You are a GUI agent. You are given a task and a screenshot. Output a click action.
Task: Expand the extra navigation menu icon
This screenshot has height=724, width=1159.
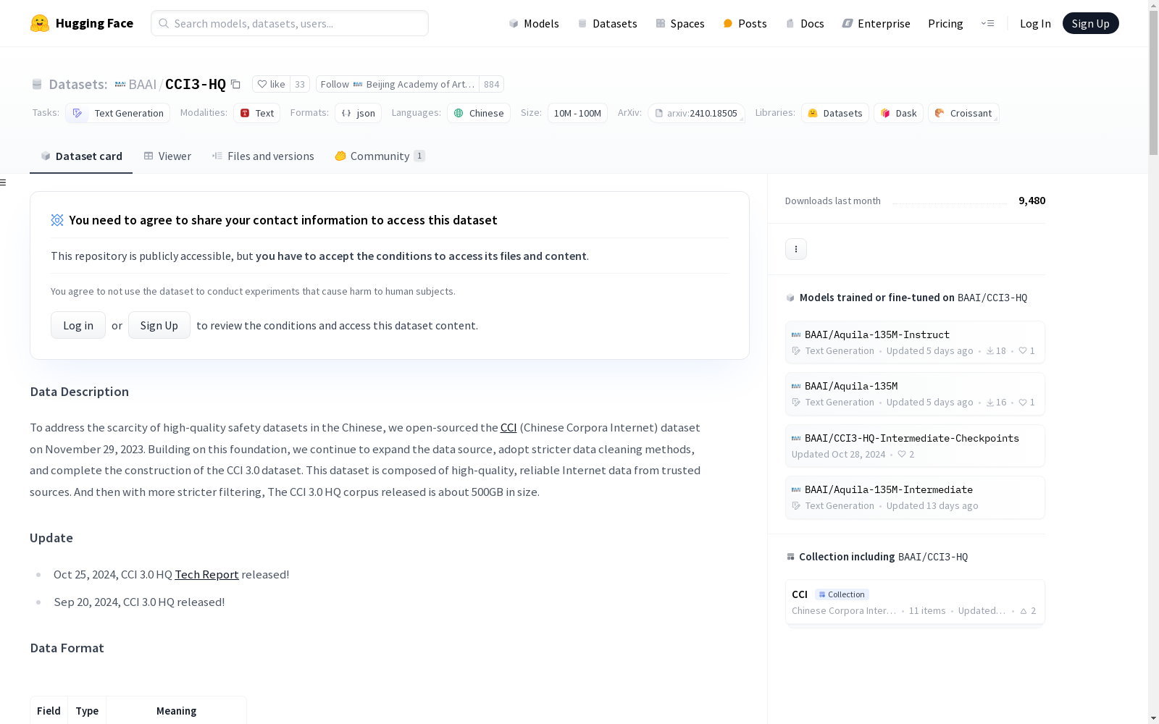pos(987,23)
